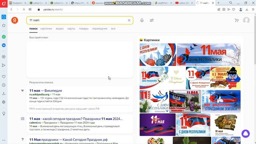Add page to bookmarks with heart in address bar

pyautogui.click(x=234, y=10)
